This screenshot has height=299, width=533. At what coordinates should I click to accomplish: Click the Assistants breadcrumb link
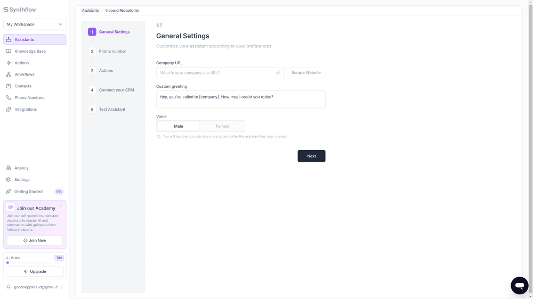point(90,11)
